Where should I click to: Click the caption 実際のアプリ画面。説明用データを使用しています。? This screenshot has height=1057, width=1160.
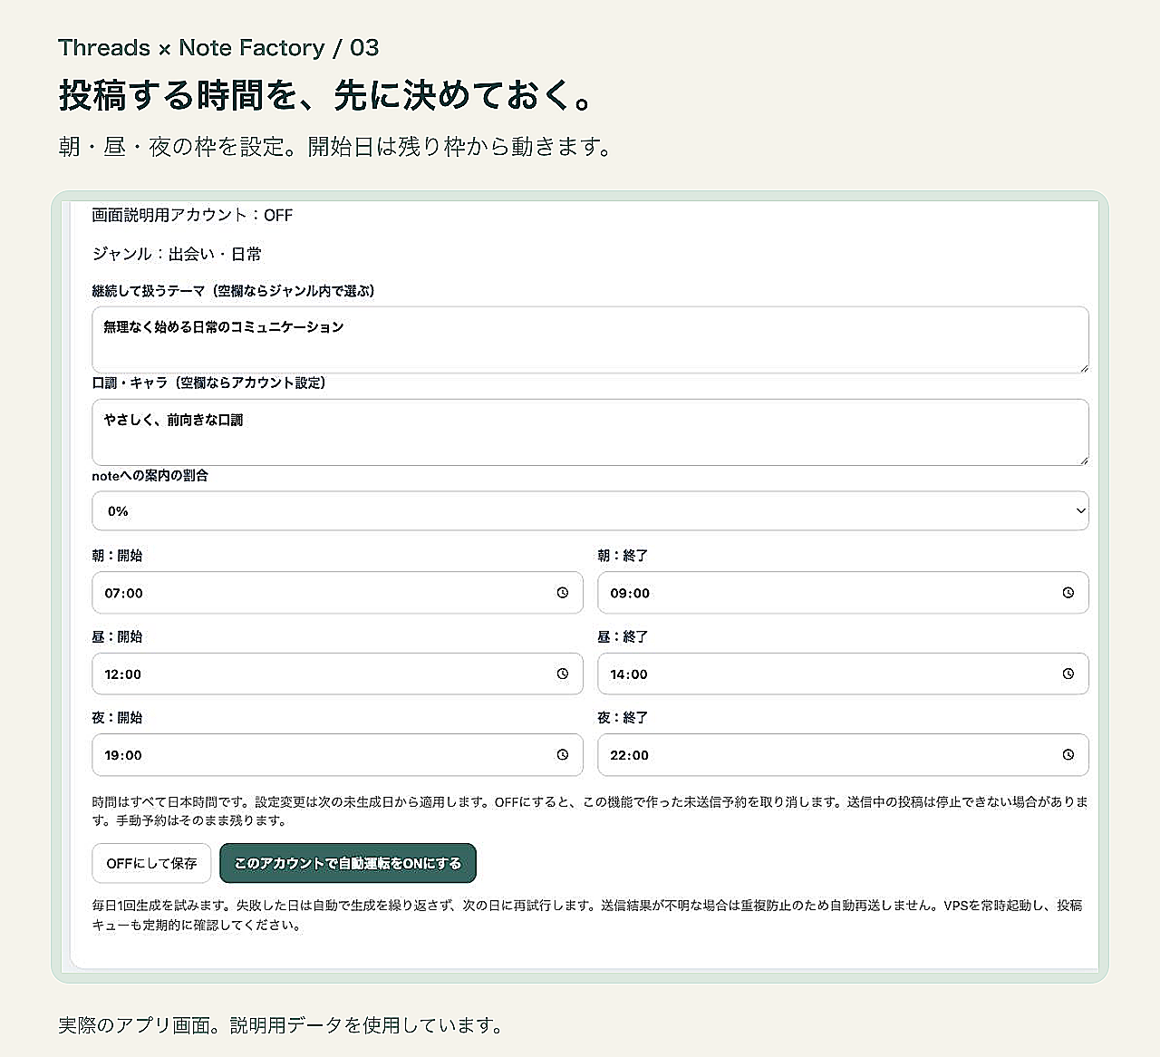(281, 1025)
